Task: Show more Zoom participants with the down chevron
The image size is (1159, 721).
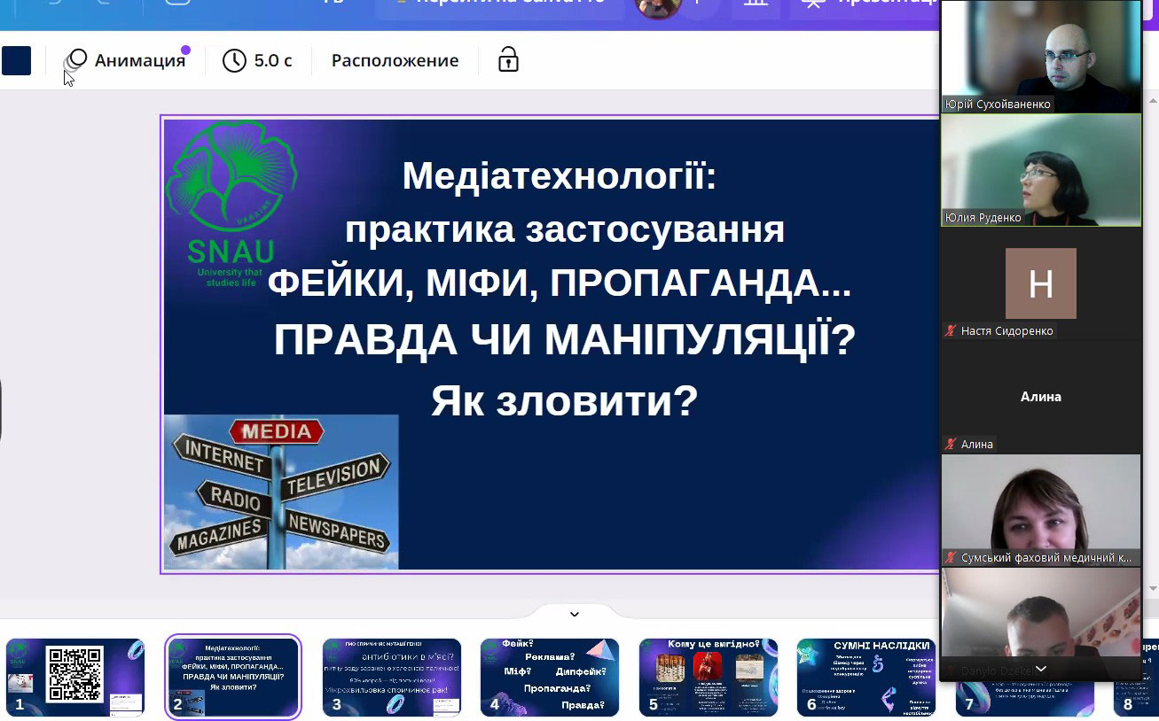Action: (x=1041, y=669)
